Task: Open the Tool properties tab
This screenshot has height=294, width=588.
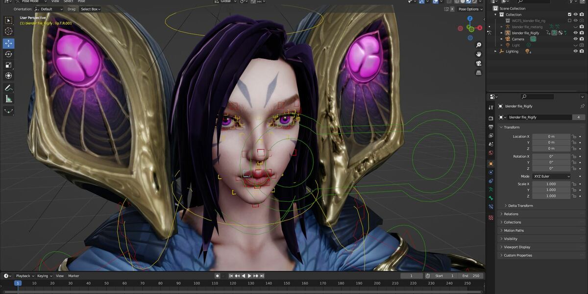Action: [x=491, y=107]
